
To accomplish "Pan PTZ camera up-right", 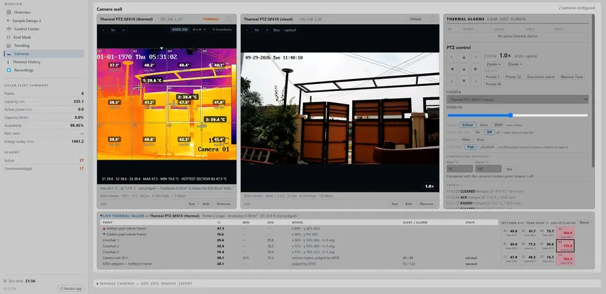I will 476,57.
